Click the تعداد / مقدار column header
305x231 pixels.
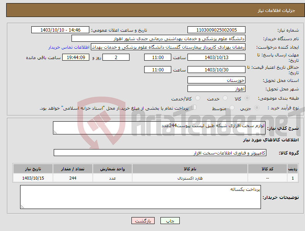(73, 169)
